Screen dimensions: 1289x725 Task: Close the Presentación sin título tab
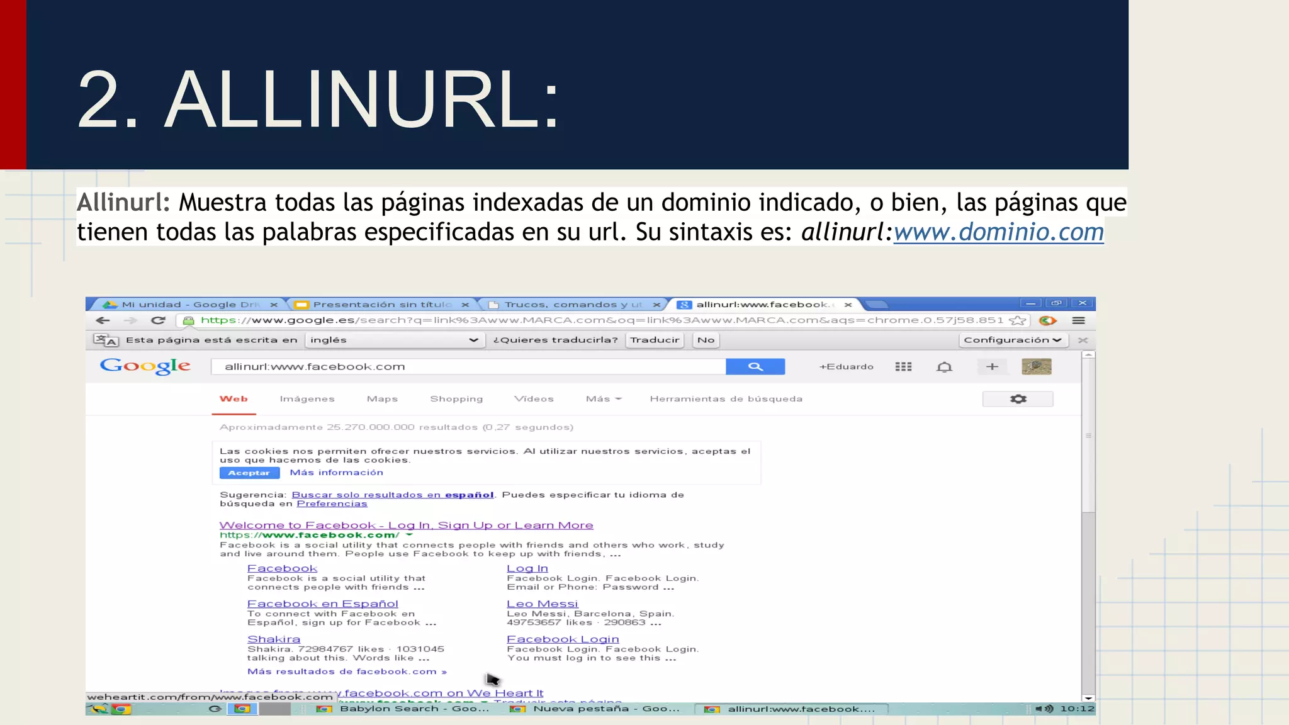click(x=465, y=305)
